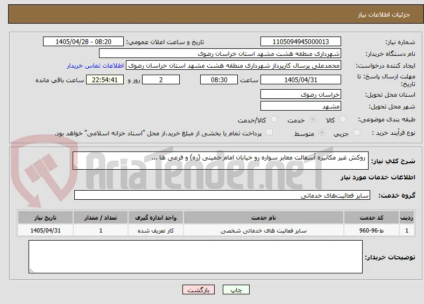Click the اطلاعات خدمات مورد نیاز section heading
Viewport: 424px width, 304px height.
pos(378,177)
